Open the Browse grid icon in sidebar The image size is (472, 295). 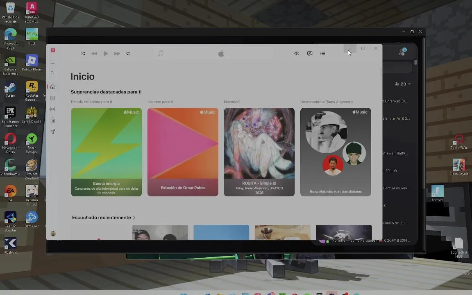53,98
